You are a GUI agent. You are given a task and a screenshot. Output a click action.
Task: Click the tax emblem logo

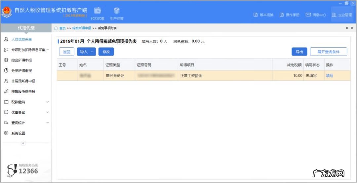(x=7, y=12)
